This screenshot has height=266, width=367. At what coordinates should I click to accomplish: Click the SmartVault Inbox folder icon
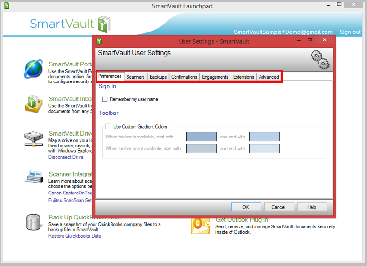[x=34, y=104]
